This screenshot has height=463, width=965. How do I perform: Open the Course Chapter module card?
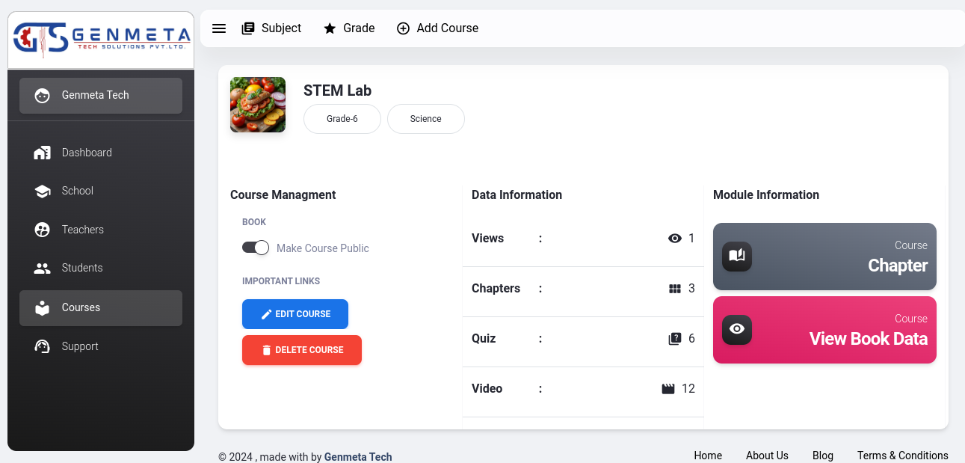[x=824, y=257]
